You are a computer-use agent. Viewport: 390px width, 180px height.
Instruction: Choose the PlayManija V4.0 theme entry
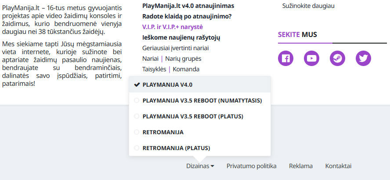coord(200,85)
